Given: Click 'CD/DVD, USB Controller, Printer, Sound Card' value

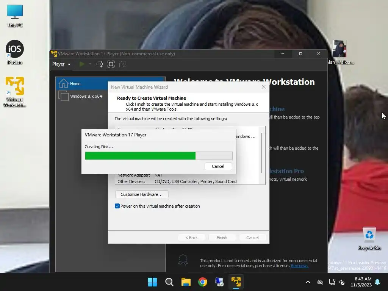Looking at the screenshot, I should pos(196,181).
